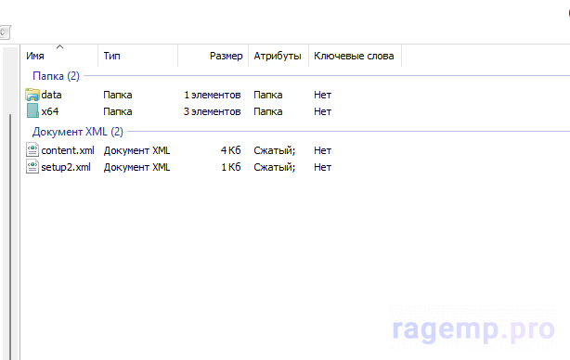The height and width of the screenshot is (360, 570).
Task: Sort by the Размер column header
Action: pyautogui.click(x=226, y=56)
